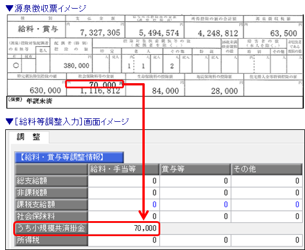Click the 28,000 earthquake insurance deduction
The image size is (305, 250).
(x=224, y=91)
